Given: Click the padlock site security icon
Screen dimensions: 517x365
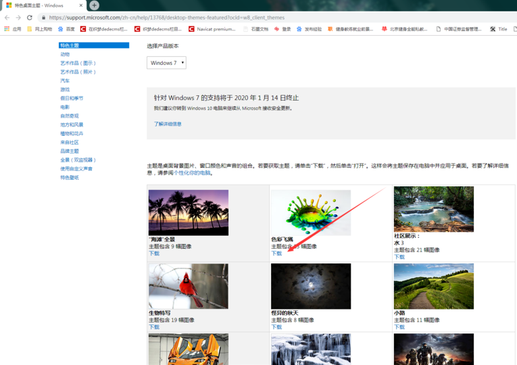Looking at the screenshot, I should pos(44,18).
